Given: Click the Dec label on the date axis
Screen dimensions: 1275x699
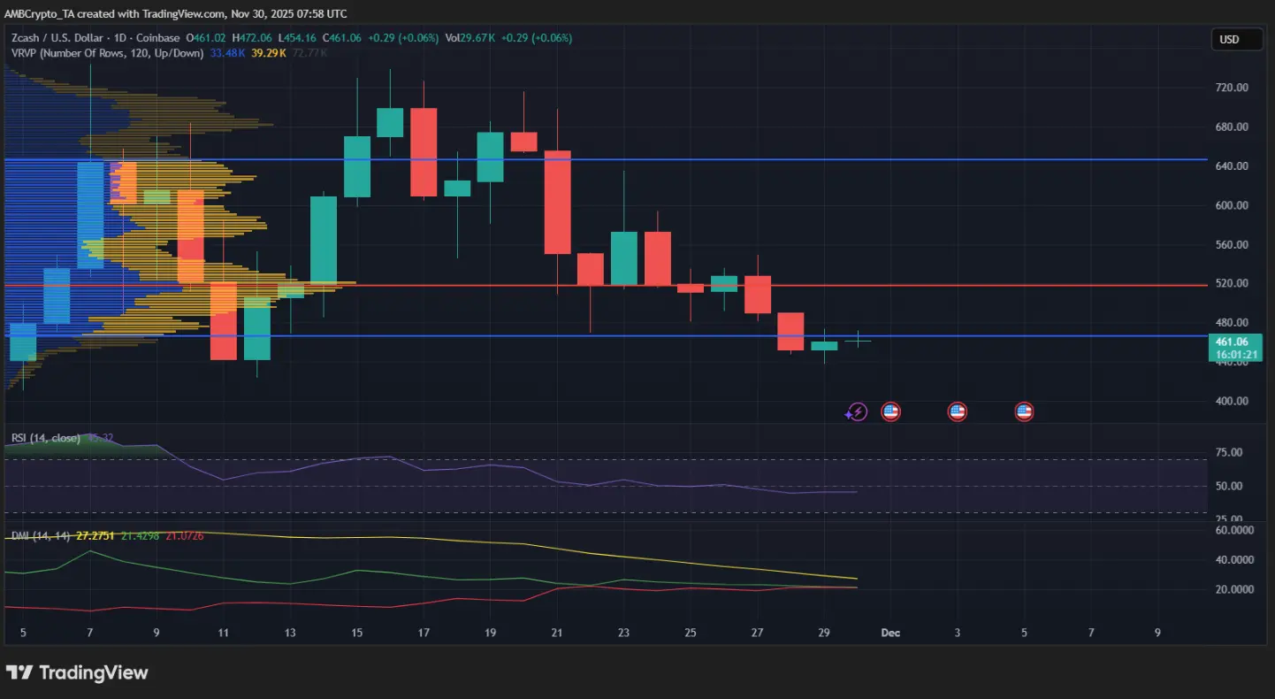Looking at the screenshot, I should [x=890, y=633].
